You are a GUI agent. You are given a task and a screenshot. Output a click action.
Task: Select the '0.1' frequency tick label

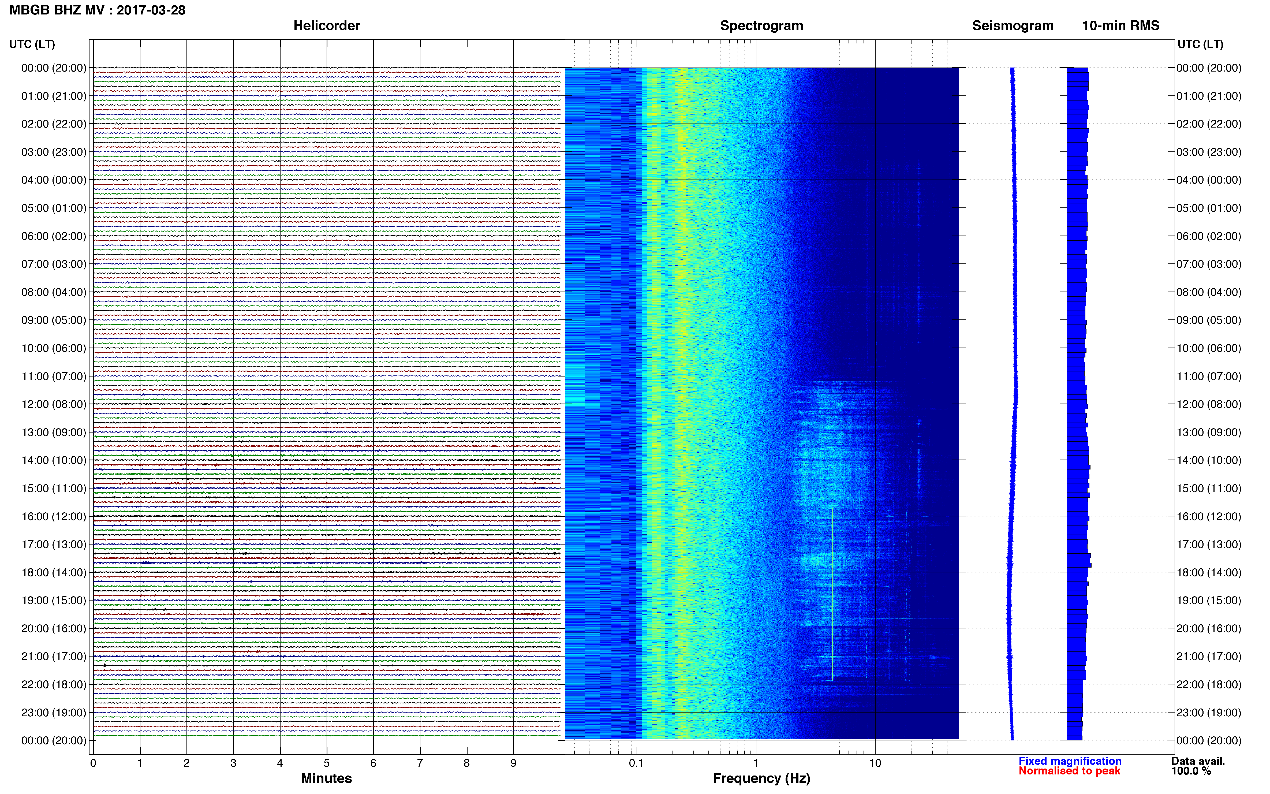(x=636, y=763)
